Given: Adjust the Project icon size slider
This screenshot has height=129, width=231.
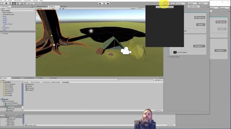Looking at the screenshot, I should point(158,110).
